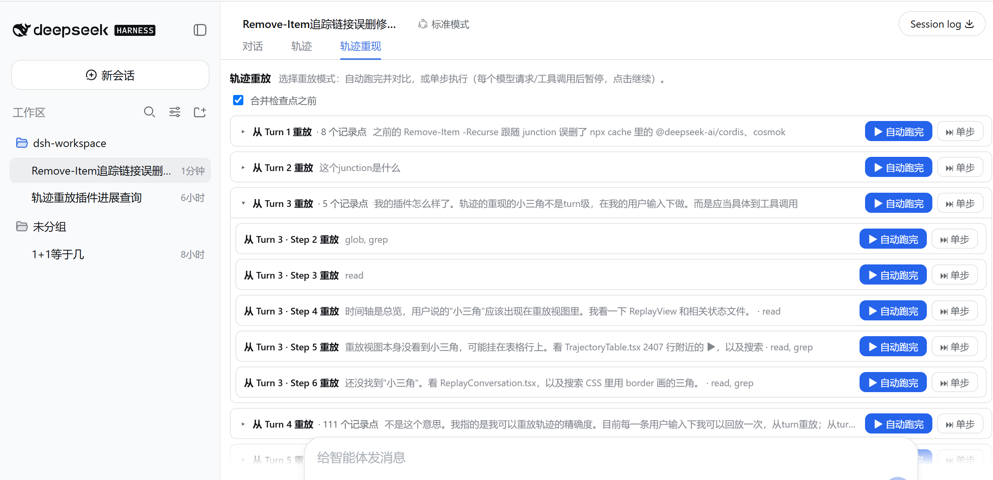Click the session title Remove-Item追踪链接误删修...
993x480 pixels.
[319, 24]
